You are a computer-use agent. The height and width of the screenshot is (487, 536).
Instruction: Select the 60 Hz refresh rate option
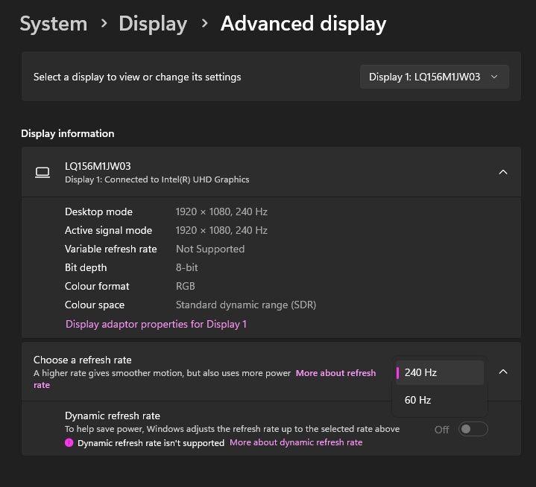coord(440,400)
